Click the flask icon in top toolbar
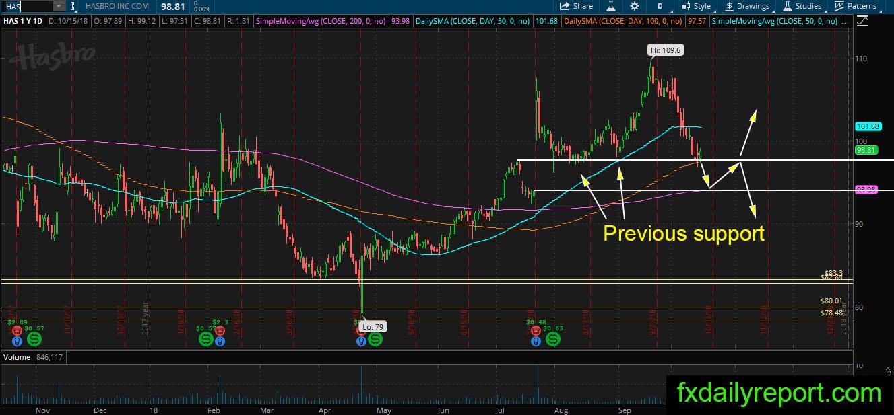Image resolution: width=894 pixels, height=415 pixels. 611,6
